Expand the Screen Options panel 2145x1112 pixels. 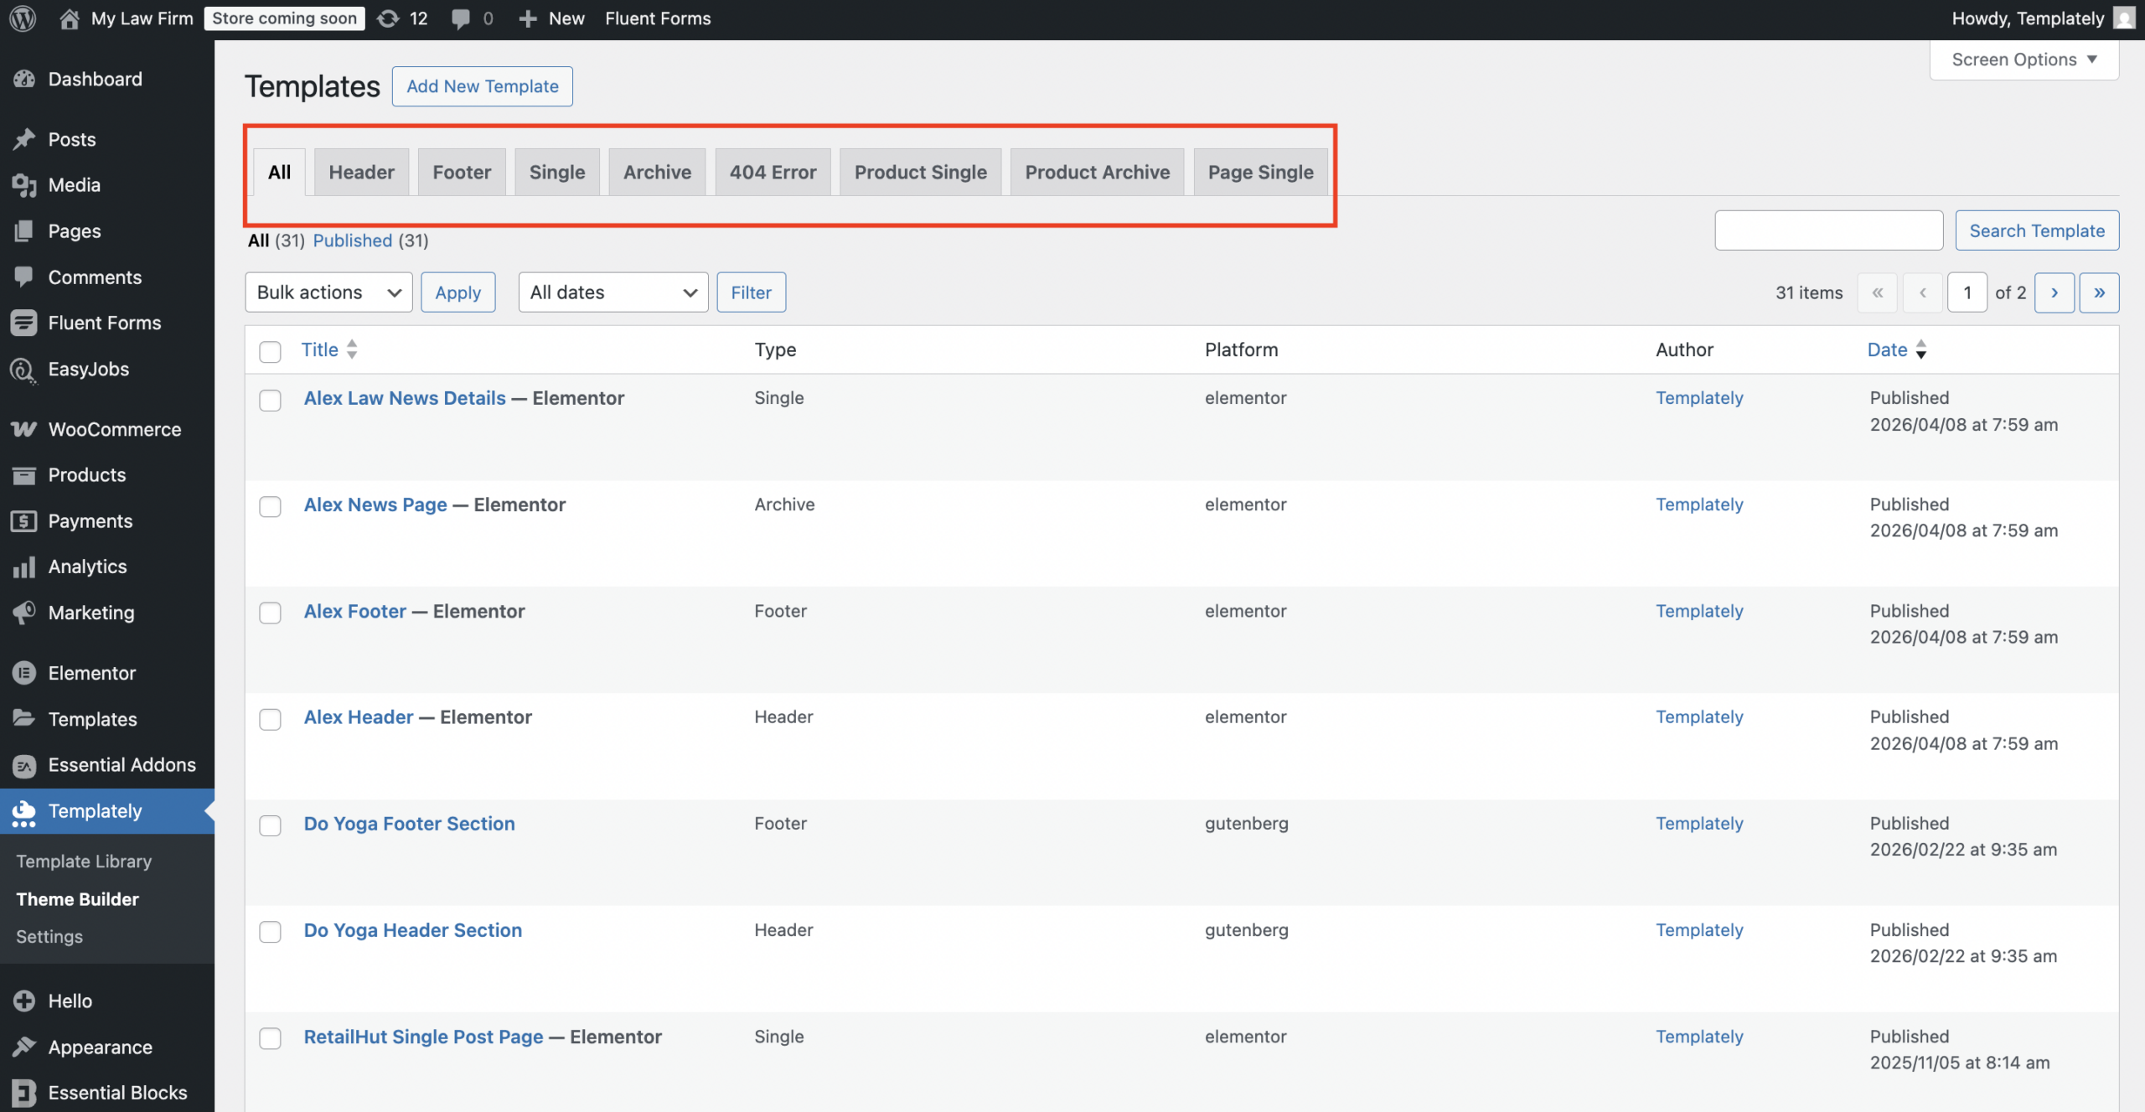click(2024, 59)
